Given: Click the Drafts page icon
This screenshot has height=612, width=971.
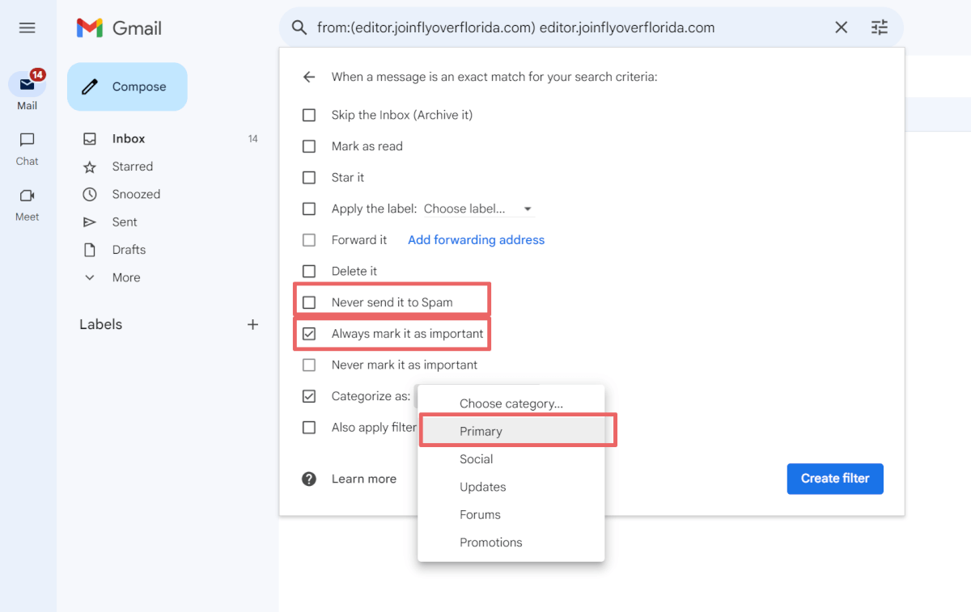Looking at the screenshot, I should coord(90,250).
